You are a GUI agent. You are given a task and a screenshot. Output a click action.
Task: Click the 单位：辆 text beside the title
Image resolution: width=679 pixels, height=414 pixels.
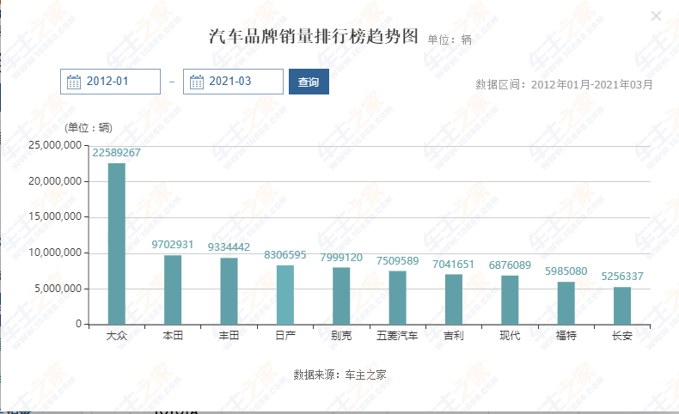450,40
